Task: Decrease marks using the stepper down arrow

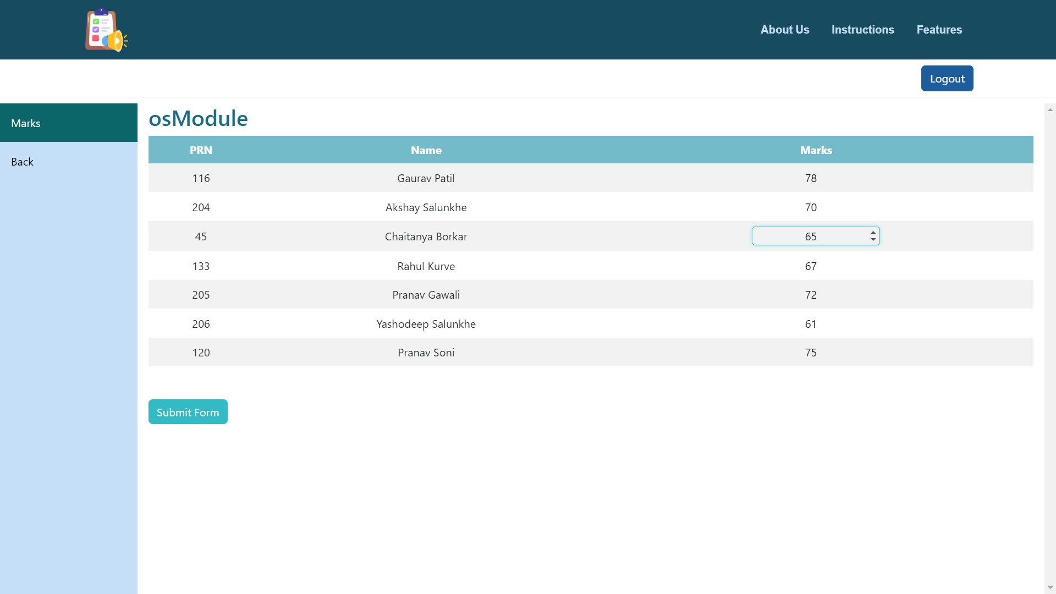Action: pos(873,240)
